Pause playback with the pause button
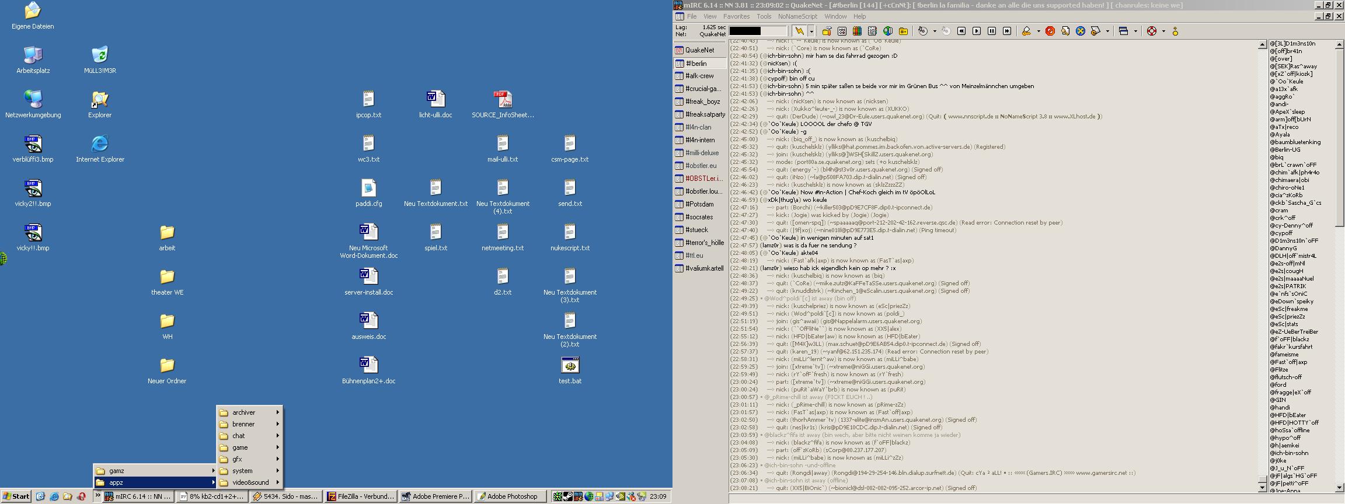 (992, 31)
